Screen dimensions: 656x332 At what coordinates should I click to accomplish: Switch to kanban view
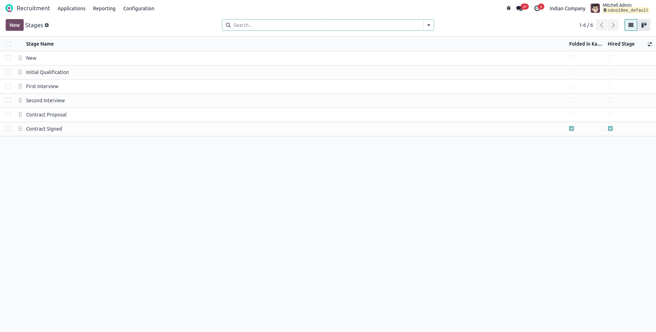click(x=644, y=25)
